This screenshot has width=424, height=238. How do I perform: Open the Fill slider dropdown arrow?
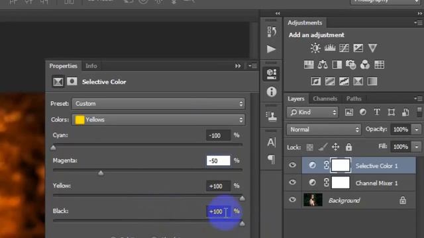[417, 147]
